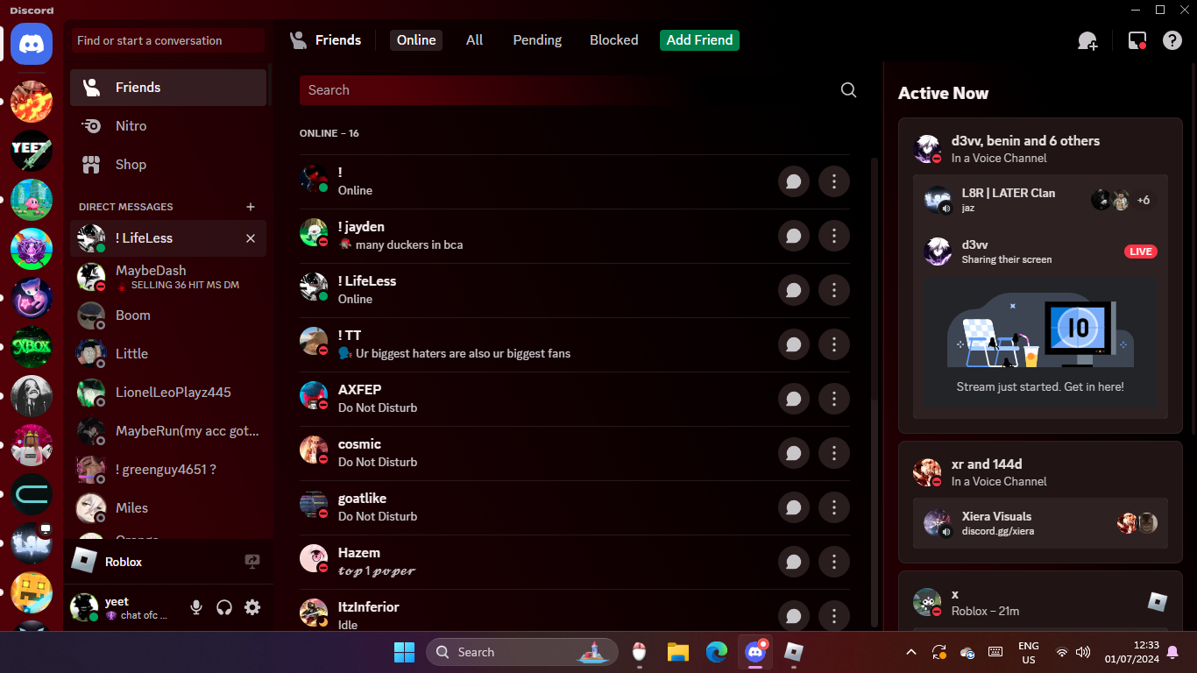
Task: Open the clock and date panel
Action: click(1132, 652)
